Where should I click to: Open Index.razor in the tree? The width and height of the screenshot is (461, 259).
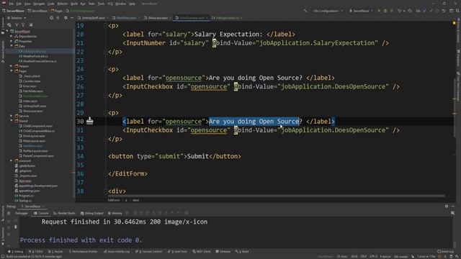tap(28, 101)
